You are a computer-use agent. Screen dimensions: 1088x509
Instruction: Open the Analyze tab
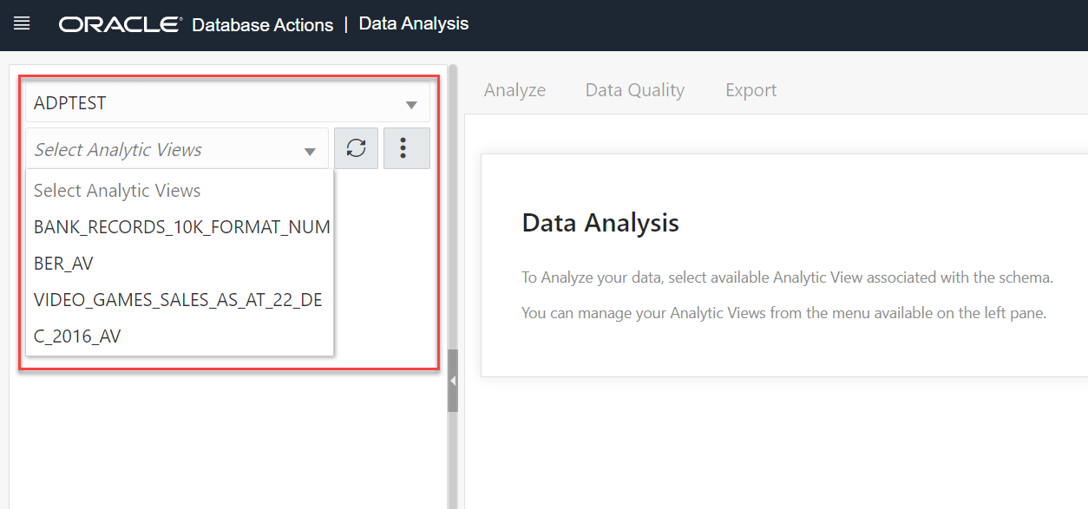(515, 89)
